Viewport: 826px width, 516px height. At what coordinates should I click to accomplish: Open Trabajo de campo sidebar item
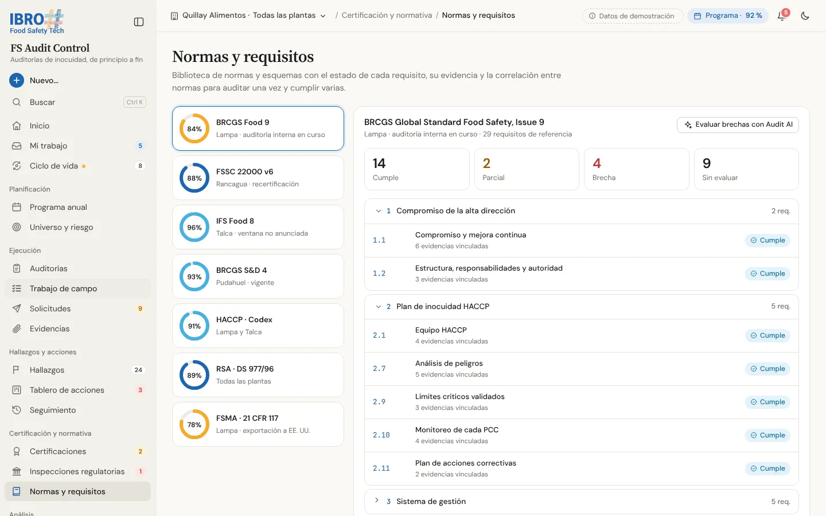78,288
